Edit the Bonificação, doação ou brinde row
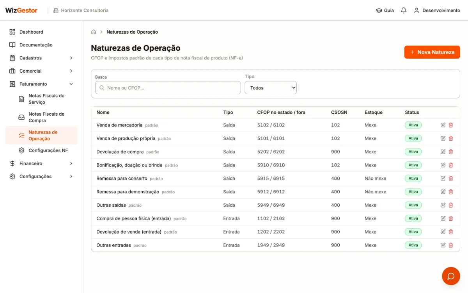The width and height of the screenshot is (468, 293). 443,165
